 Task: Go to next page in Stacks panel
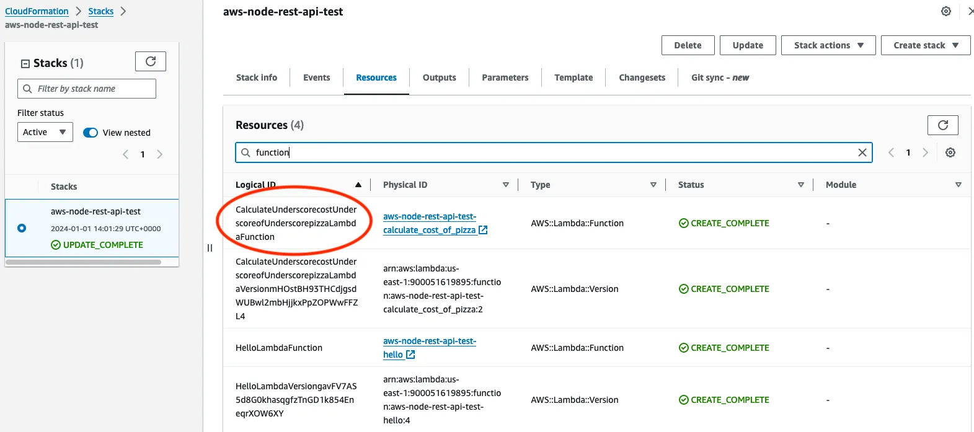(159, 154)
